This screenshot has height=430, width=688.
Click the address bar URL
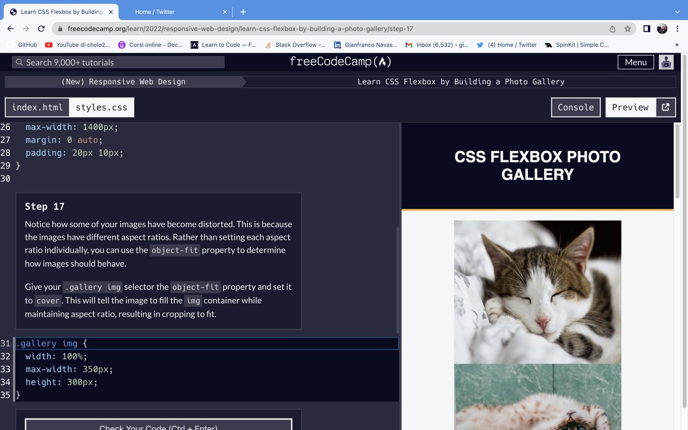(240, 29)
